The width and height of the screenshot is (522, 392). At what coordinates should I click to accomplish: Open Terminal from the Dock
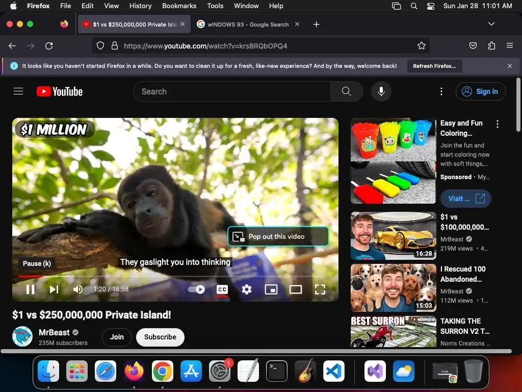coord(277,371)
